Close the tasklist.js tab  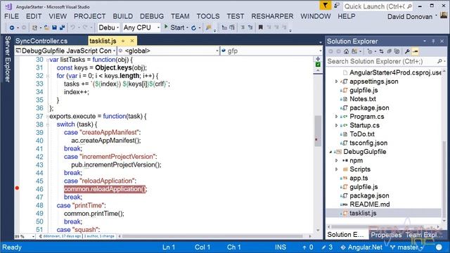[132, 41]
